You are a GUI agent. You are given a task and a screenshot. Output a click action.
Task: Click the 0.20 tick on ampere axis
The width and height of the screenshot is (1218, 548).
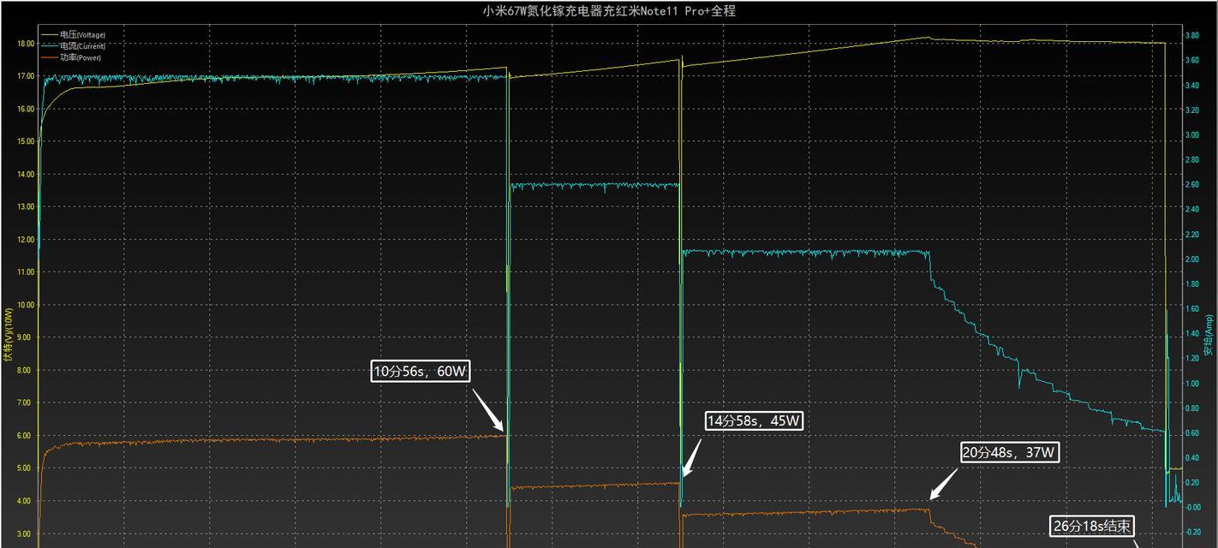[x=1191, y=482]
